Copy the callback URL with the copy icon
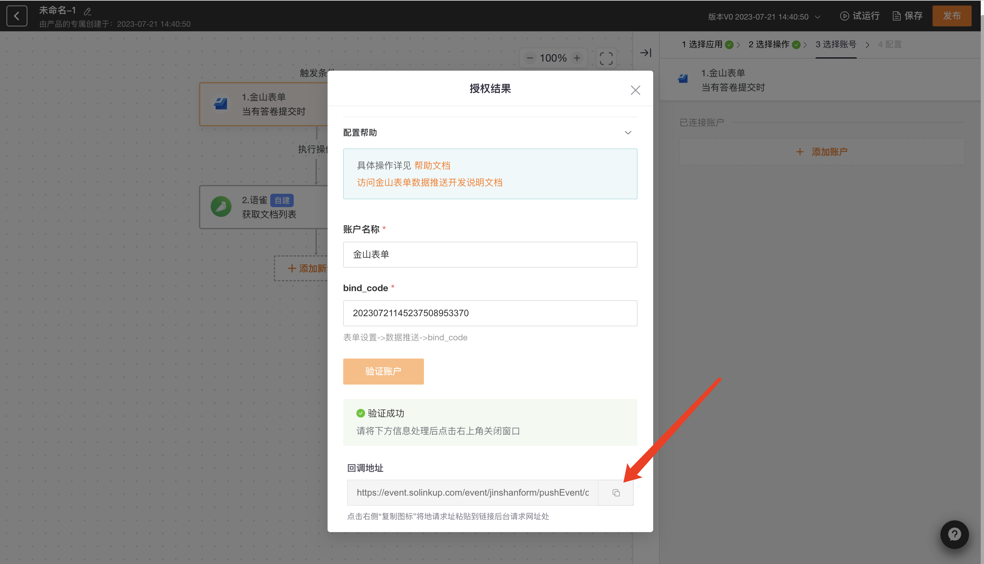 coord(616,493)
